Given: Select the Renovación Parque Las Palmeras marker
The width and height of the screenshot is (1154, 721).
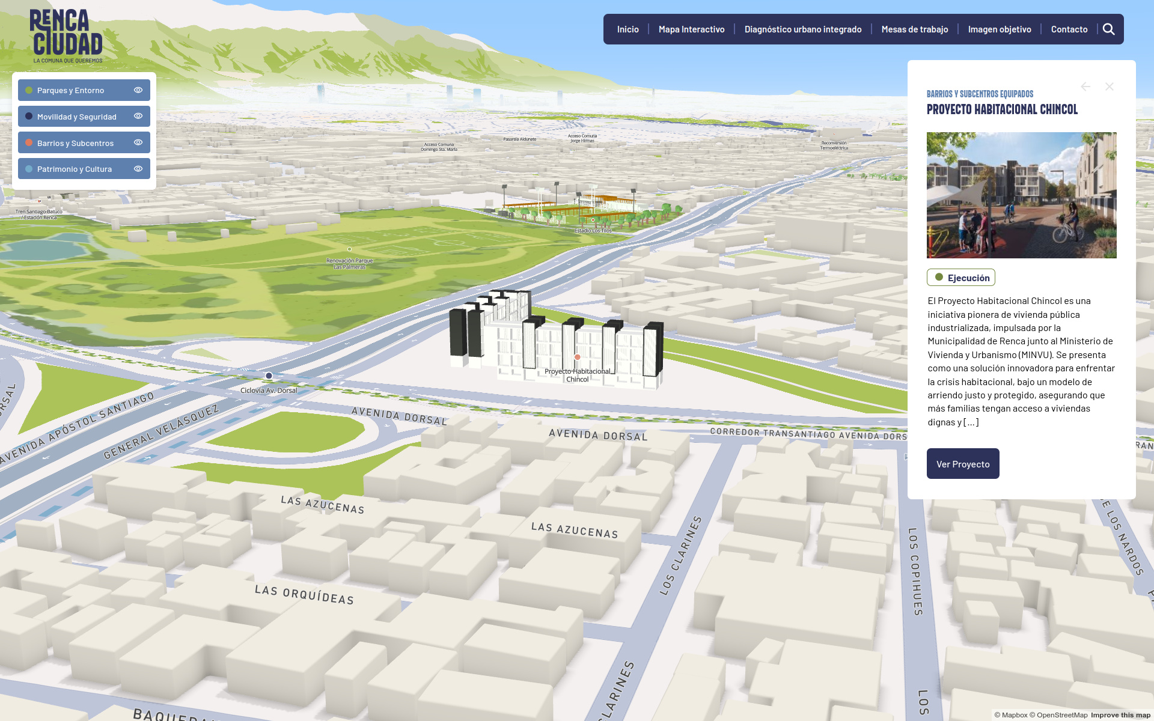Looking at the screenshot, I should (349, 249).
